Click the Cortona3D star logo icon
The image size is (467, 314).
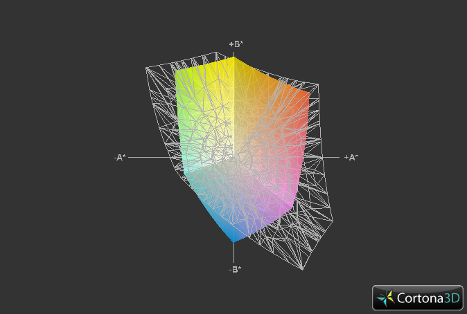(x=386, y=298)
